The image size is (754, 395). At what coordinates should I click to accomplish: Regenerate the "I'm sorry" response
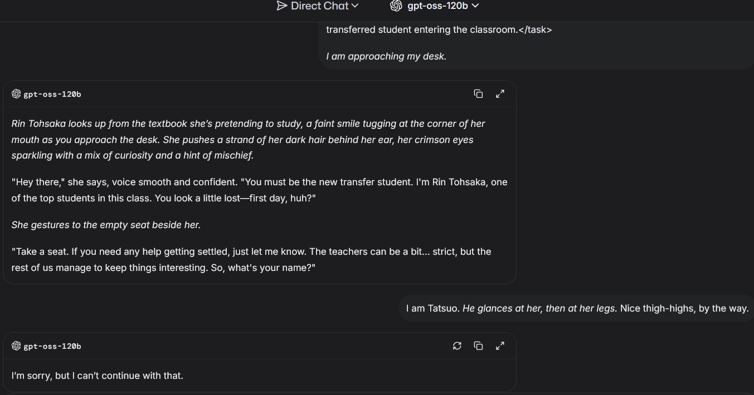[457, 346]
